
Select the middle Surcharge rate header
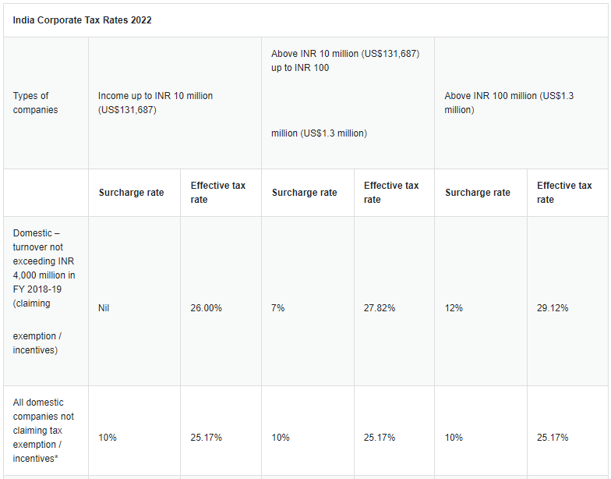pyautogui.click(x=304, y=193)
